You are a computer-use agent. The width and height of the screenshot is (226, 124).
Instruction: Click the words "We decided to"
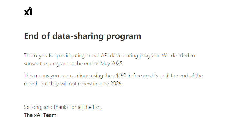178,55
